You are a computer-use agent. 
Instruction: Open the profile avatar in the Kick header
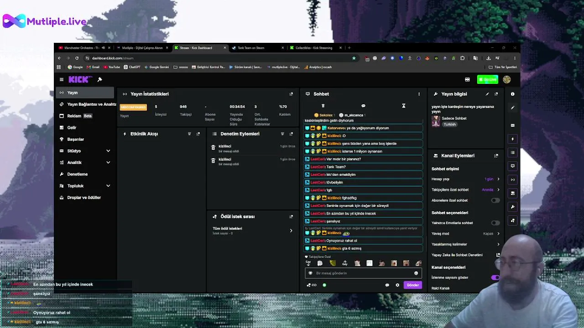506,80
